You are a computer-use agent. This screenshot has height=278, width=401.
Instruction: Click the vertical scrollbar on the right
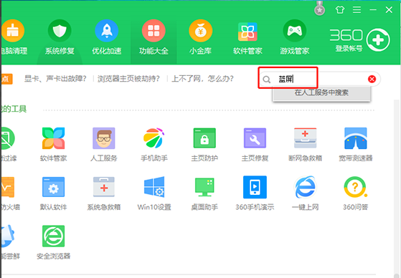[397, 188]
